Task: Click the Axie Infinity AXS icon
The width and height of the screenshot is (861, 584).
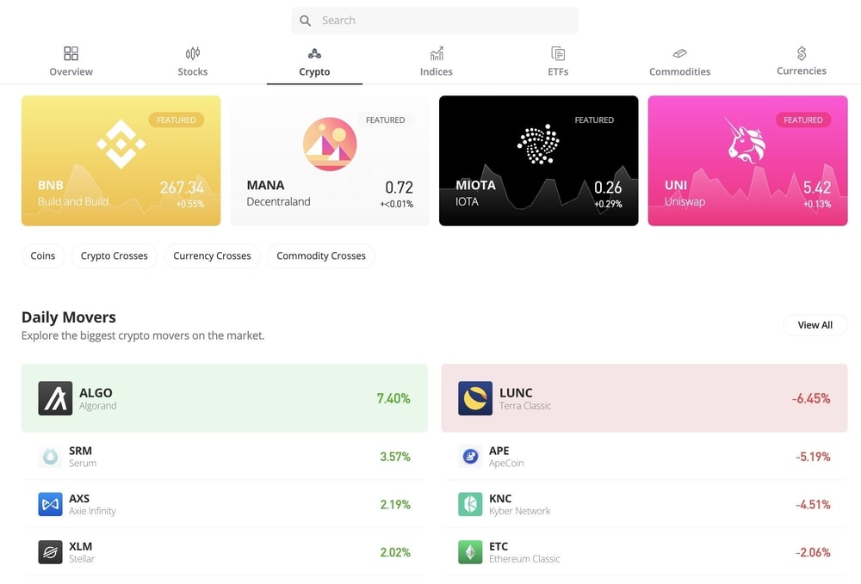Action: tap(50, 504)
